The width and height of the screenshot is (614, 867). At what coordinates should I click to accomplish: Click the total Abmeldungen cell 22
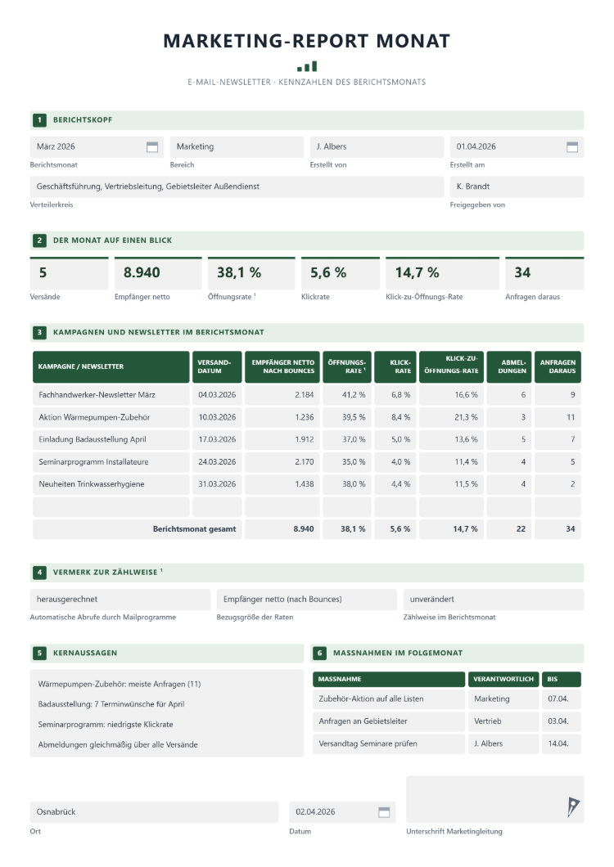click(509, 530)
